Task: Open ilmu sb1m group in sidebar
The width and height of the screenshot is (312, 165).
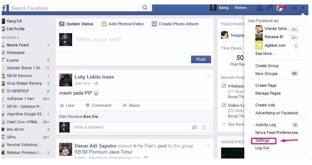Action: pyautogui.click(x=15, y=129)
